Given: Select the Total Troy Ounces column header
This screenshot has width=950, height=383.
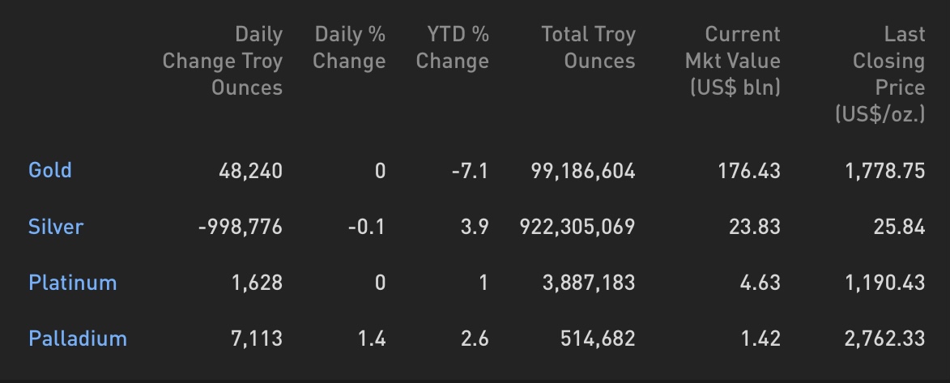Looking at the screenshot, I should 588,47.
